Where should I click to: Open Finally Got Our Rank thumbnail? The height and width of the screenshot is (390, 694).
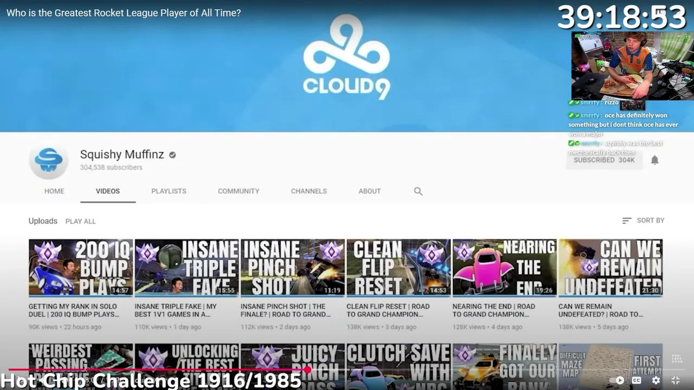[505, 366]
